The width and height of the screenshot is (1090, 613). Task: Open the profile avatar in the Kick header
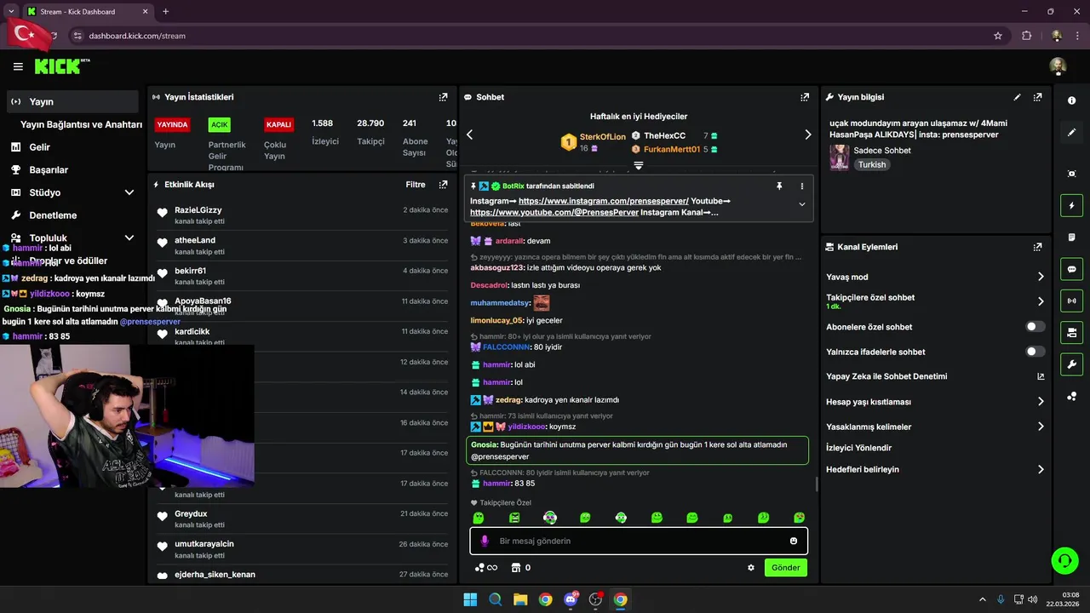coord(1058,66)
